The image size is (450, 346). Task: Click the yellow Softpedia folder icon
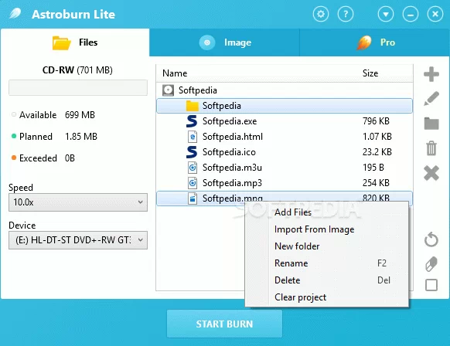click(x=192, y=106)
